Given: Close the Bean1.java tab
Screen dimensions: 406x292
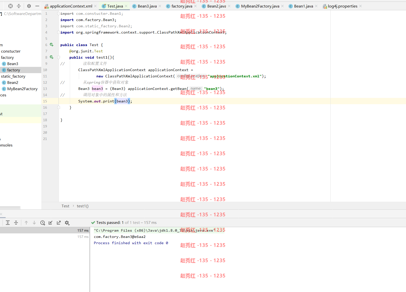Looking at the screenshot, I should point(316,6).
